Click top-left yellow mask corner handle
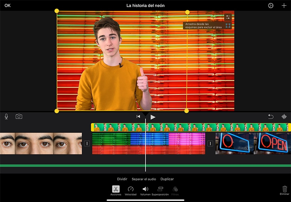The height and width of the screenshot is (202, 291). click(x=57, y=11)
